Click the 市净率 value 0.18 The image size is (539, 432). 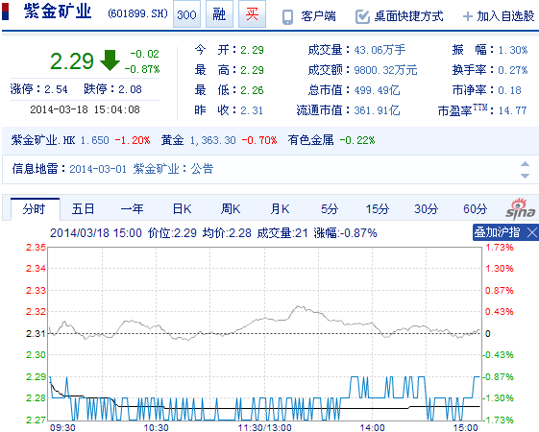coord(509,90)
